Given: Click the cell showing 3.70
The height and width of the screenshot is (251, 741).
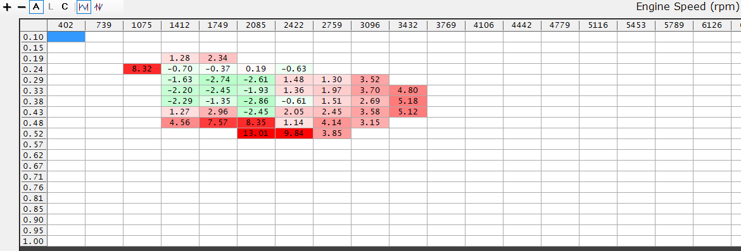Looking at the screenshot, I should point(370,90).
